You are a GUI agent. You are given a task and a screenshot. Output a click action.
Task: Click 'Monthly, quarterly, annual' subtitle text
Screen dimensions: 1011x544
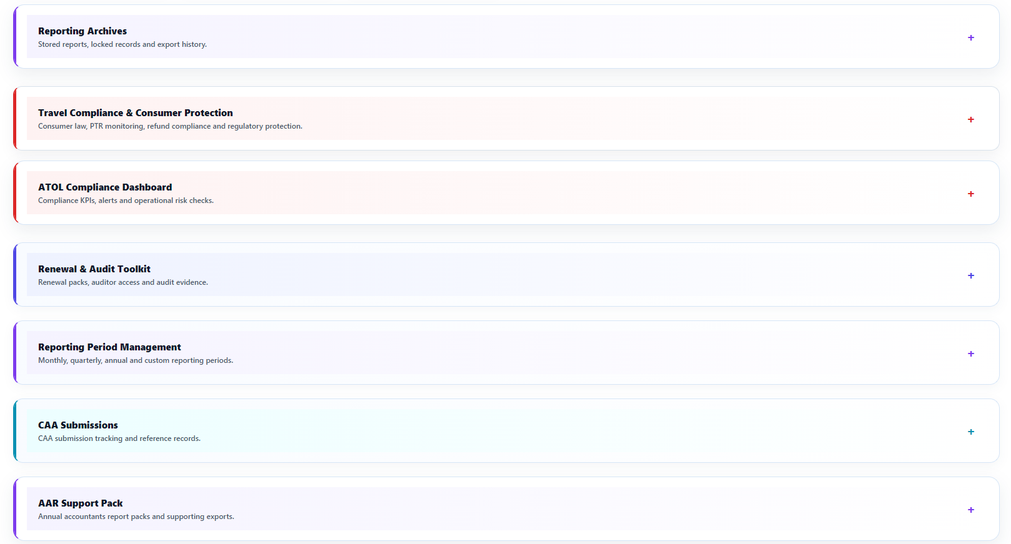tap(136, 360)
